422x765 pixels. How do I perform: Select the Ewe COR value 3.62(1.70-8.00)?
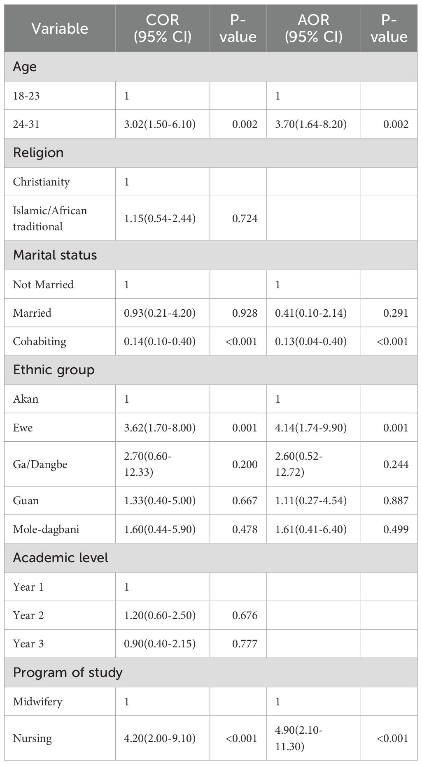click(x=160, y=428)
